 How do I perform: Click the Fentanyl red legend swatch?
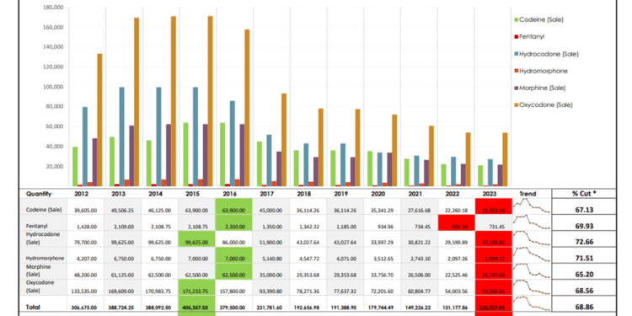[x=517, y=37]
